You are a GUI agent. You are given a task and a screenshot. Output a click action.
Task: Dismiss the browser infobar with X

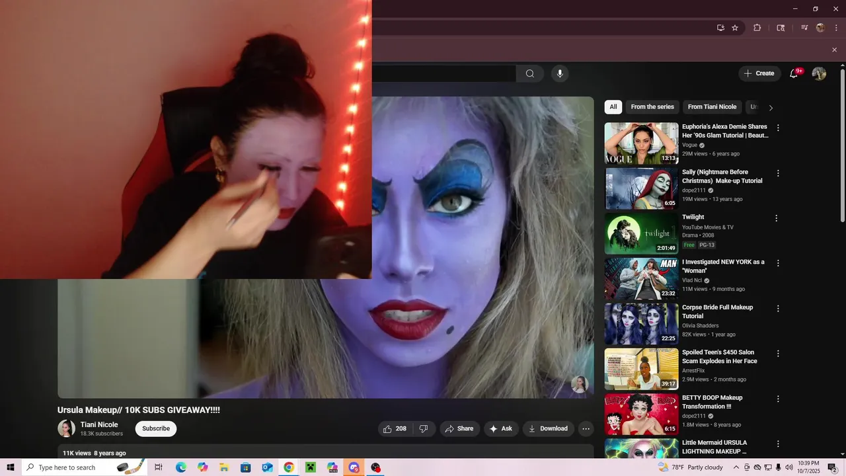click(834, 50)
